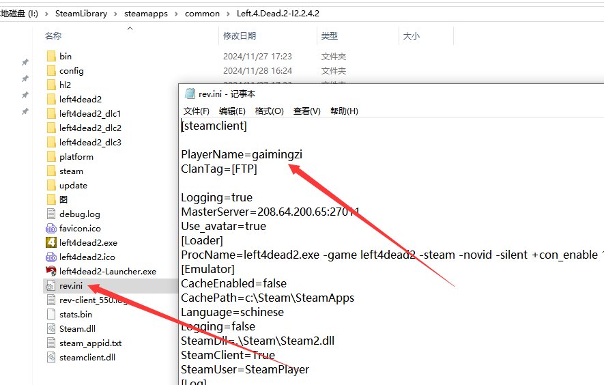The image size is (604, 385).
Task: Select the left4dead2.ico file icon
Action: point(51,257)
